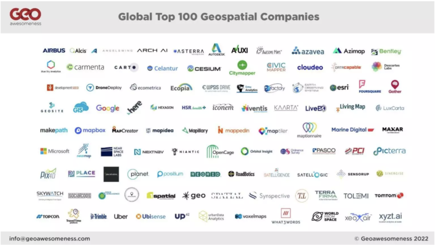This screenshot has width=435, height=245.
Task: Click the RoadBotics logo
Action: pos(241,174)
